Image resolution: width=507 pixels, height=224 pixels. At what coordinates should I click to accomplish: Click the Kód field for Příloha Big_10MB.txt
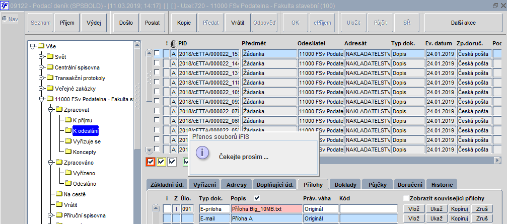pos(368,209)
